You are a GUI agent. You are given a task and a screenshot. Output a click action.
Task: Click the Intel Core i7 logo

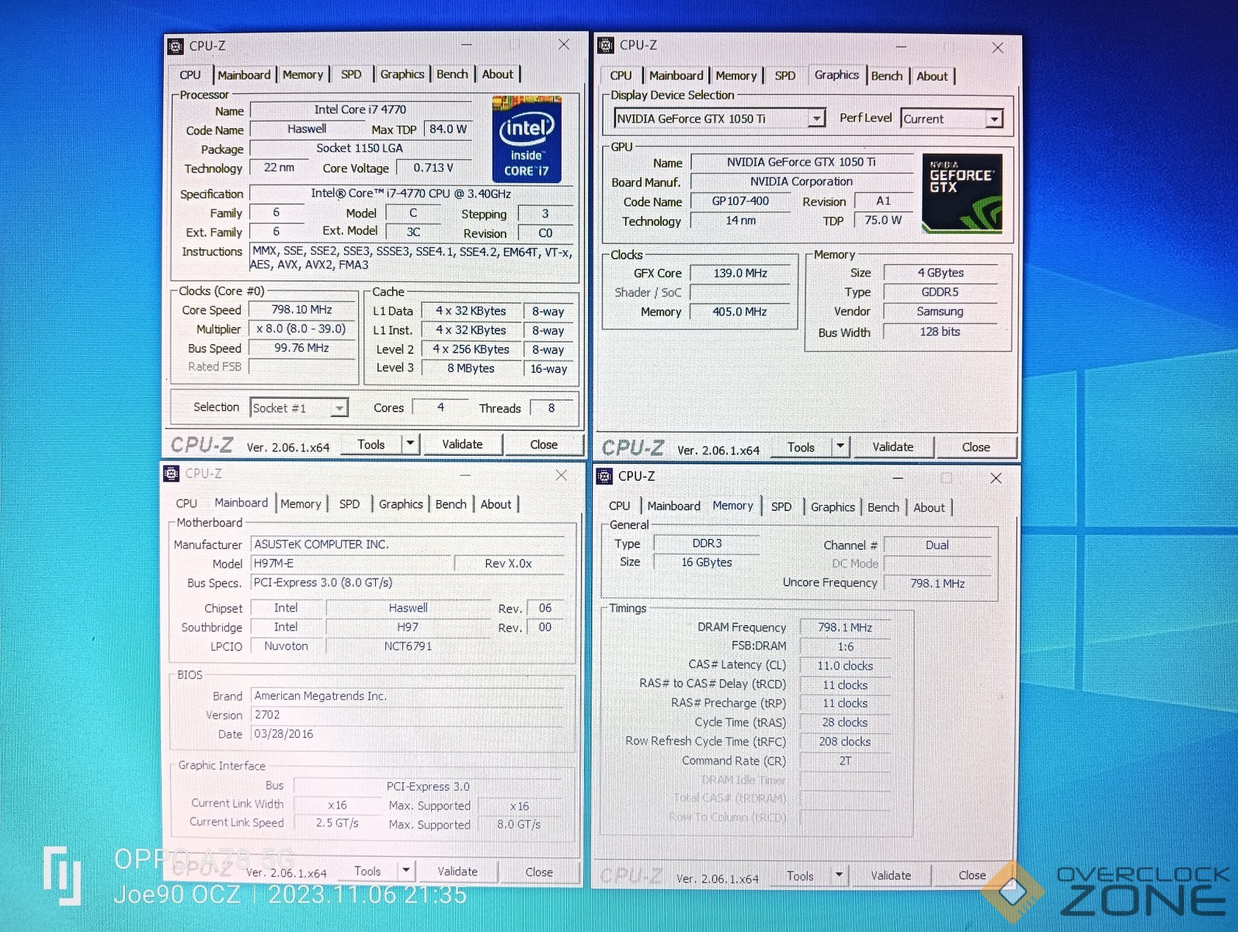(x=527, y=139)
